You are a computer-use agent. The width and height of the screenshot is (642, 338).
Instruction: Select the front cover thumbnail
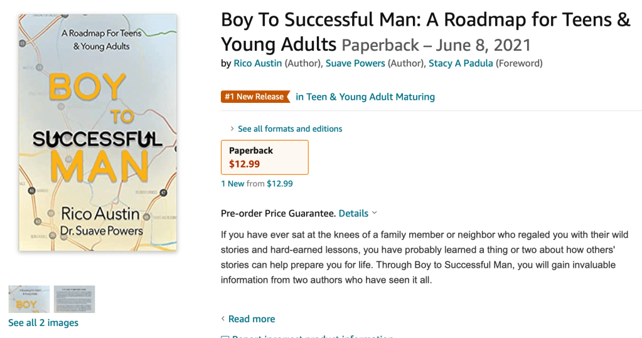pyautogui.click(x=29, y=299)
